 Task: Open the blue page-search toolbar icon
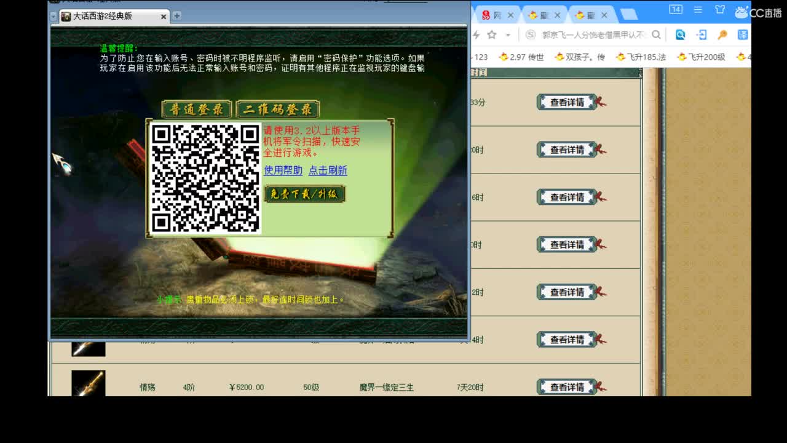coord(680,35)
